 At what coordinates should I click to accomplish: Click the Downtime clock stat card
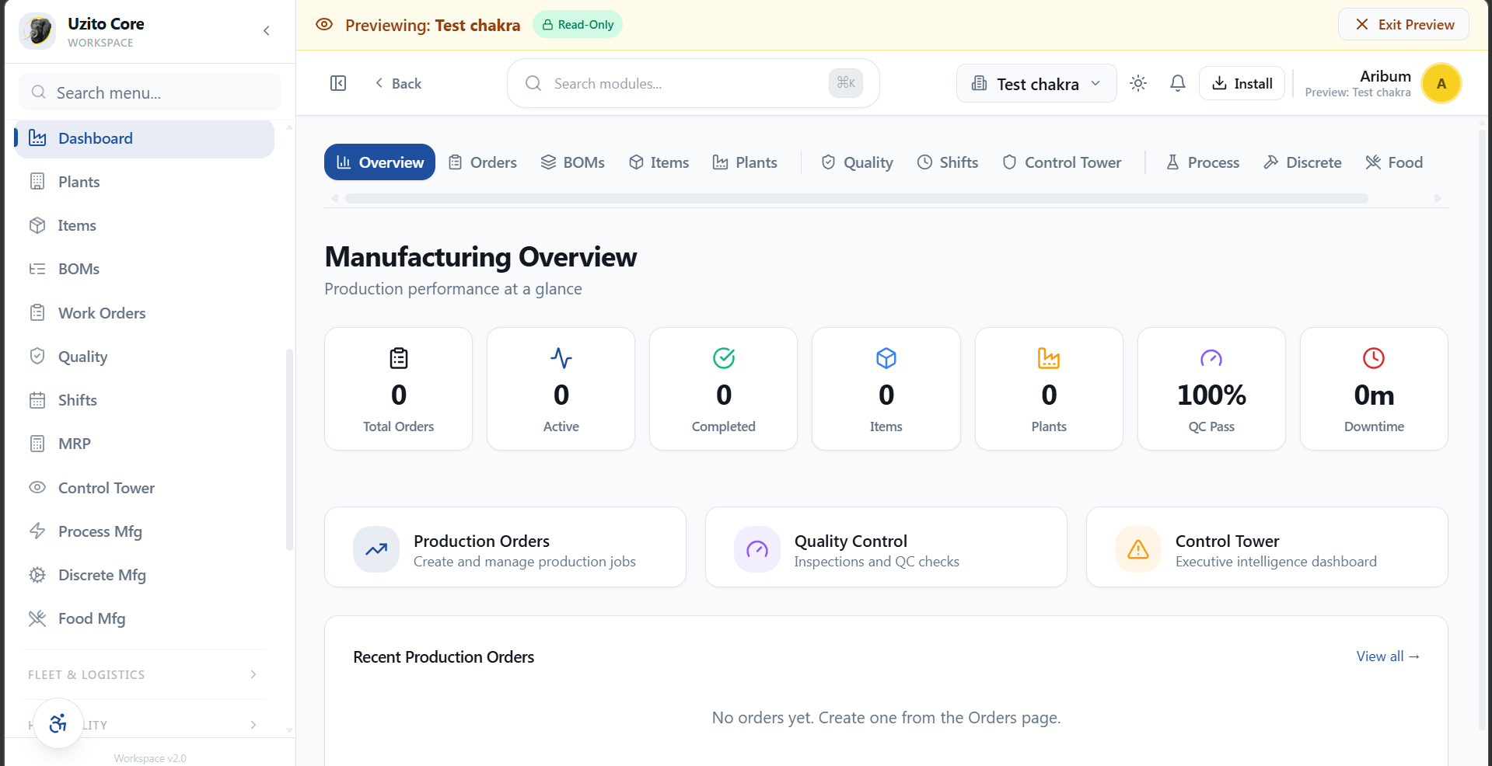(1373, 388)
